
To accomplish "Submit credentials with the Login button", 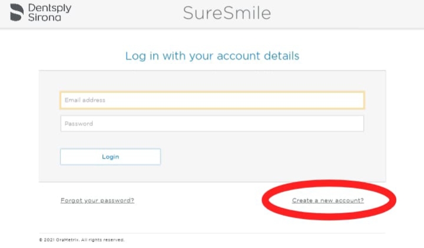I will 110,157.
